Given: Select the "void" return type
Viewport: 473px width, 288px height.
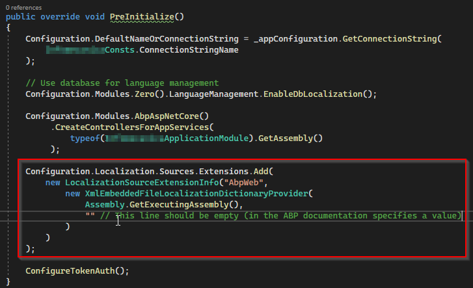Looking at the screenshot, I should (95, 17).
